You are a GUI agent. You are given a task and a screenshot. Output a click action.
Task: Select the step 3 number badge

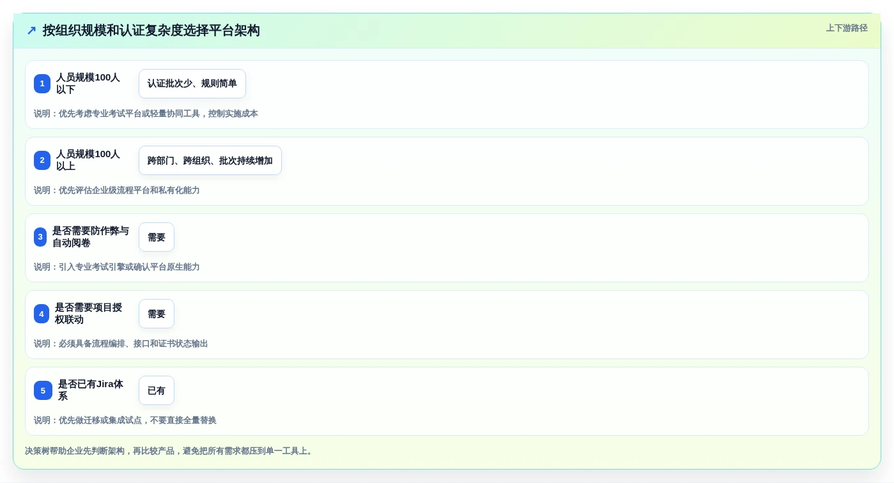coord(40,237)
